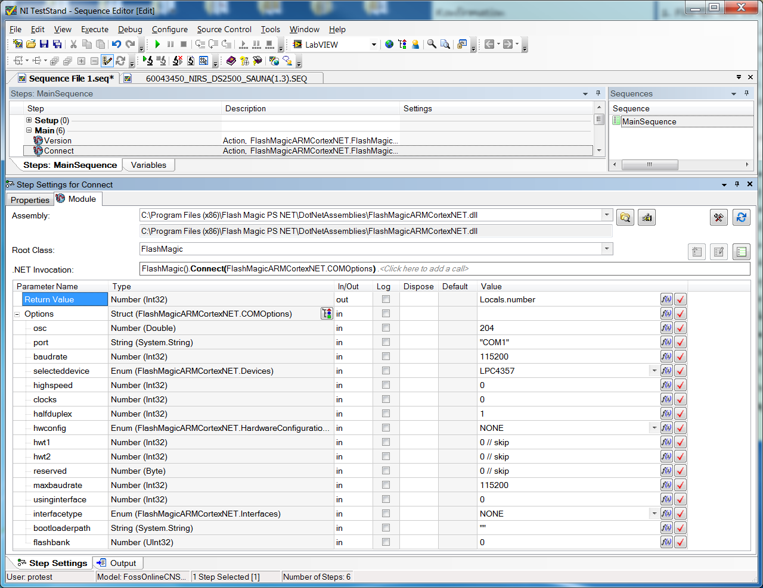The image size is (763, 588).
Task: Click the Save All icon
Action: click(57, 44)
